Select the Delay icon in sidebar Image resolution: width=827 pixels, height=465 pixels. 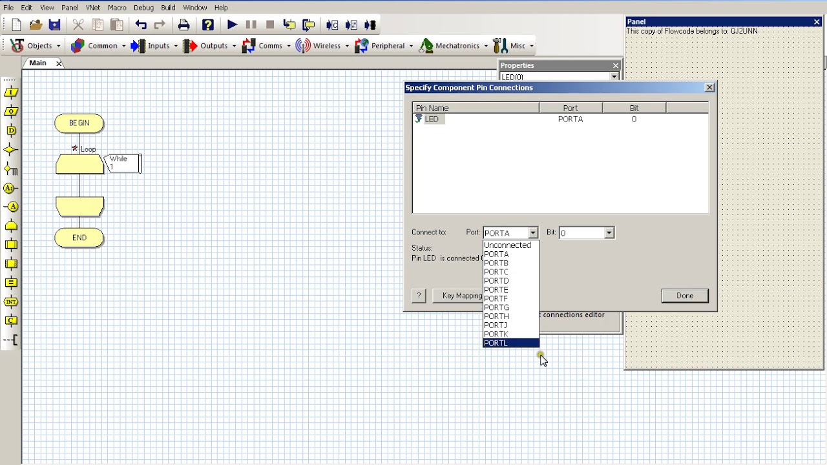(11, 130)
